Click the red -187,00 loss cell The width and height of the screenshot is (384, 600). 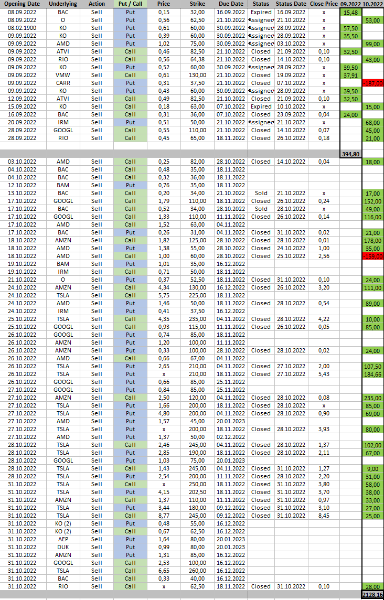(x=373, y=83)
